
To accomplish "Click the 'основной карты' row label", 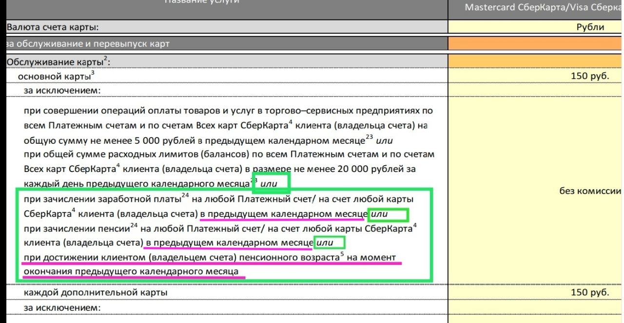I will 56,76.
